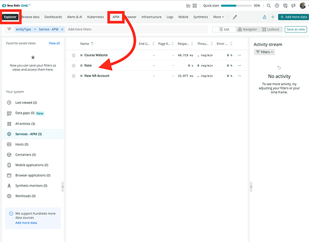The height and width of the screenshot is (242, 309).
Task: Select Containers (0) in sidebar
Action: click(33, 155)
